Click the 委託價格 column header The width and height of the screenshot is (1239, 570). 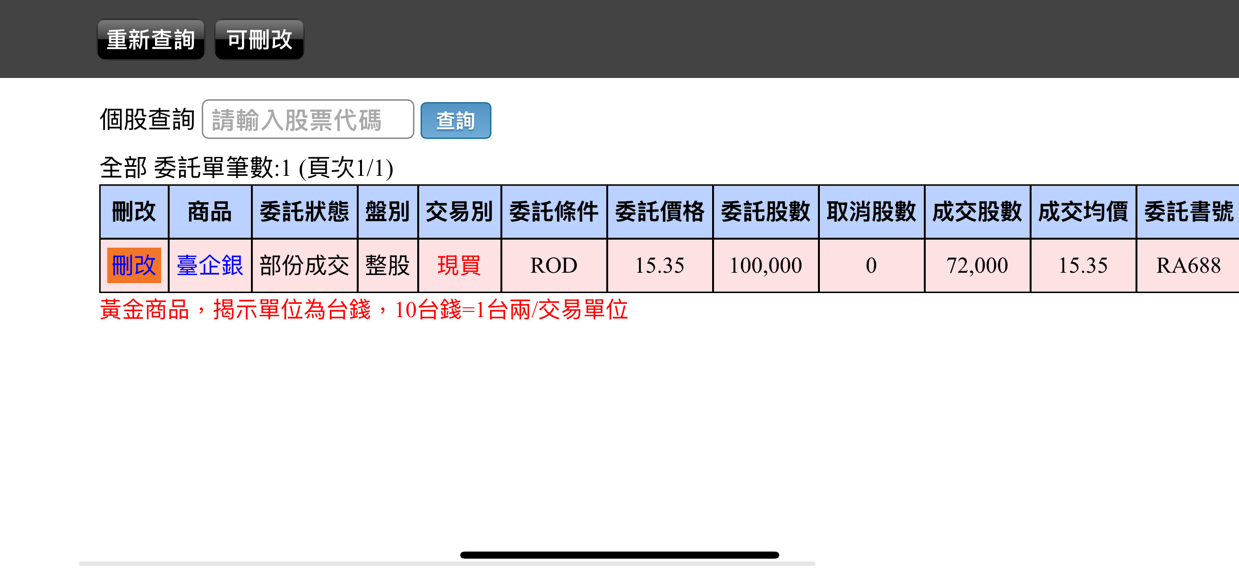659,212
